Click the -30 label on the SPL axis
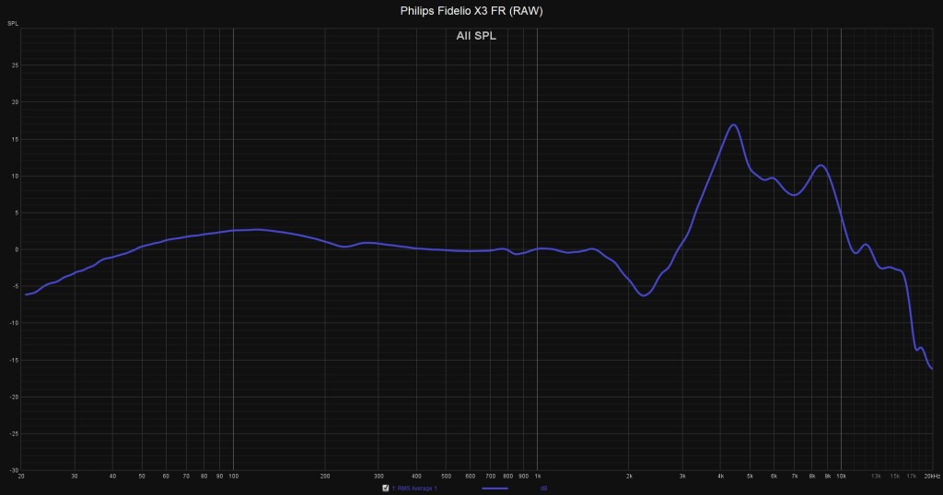Image resolution: width=943 pixels, height=495 pixels. (14, 469)
